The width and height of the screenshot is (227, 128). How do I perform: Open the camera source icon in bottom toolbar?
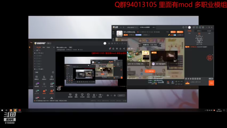[76, 95]
